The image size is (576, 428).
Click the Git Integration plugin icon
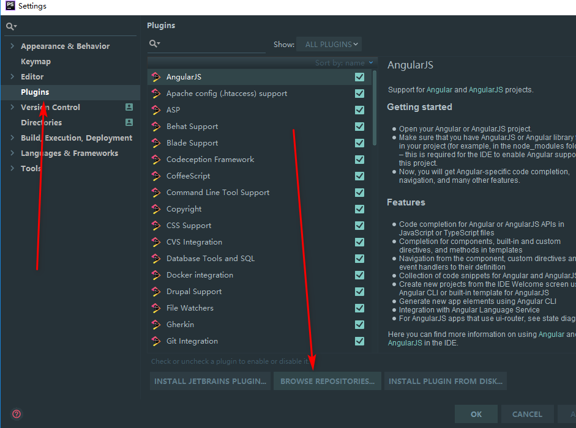[x=156, y=341]
